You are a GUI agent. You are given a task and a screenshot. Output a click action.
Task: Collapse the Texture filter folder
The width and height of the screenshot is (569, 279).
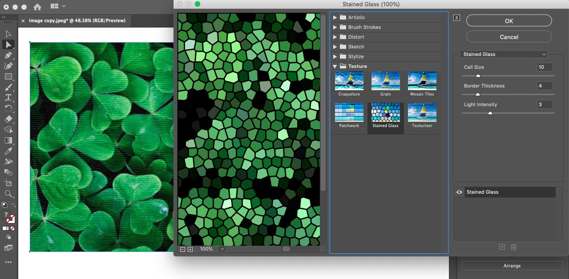(335, 66)
